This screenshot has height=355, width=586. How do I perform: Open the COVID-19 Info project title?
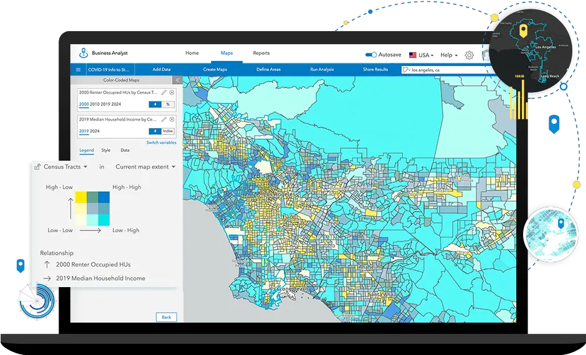[x=108, y=70]
